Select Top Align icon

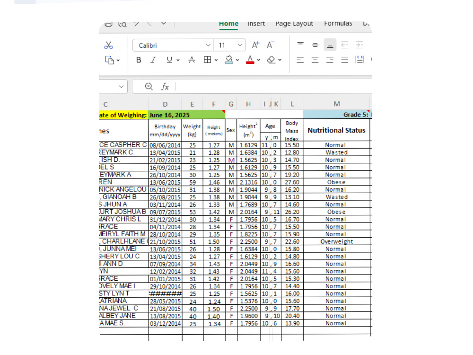[300, 44]
